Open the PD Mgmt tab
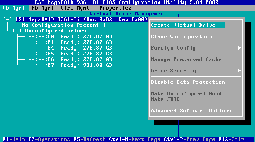 click(x=43, y=8)
